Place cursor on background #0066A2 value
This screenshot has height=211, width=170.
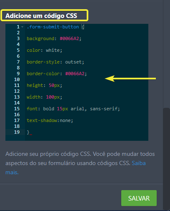[69, 38]
